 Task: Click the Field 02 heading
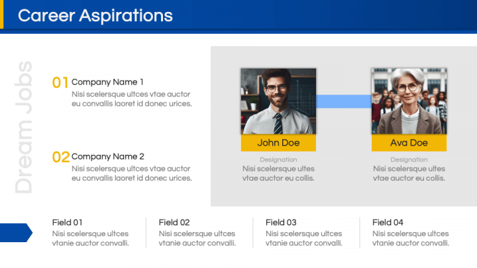pos(174,222)
